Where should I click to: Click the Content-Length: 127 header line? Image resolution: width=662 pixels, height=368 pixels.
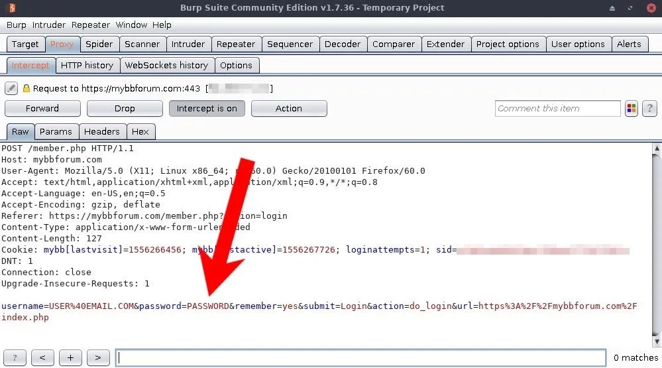(x=52, y=238)
